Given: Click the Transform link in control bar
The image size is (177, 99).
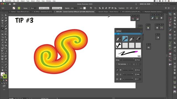Looking at the screenshot, I should (x=121, y=8).
